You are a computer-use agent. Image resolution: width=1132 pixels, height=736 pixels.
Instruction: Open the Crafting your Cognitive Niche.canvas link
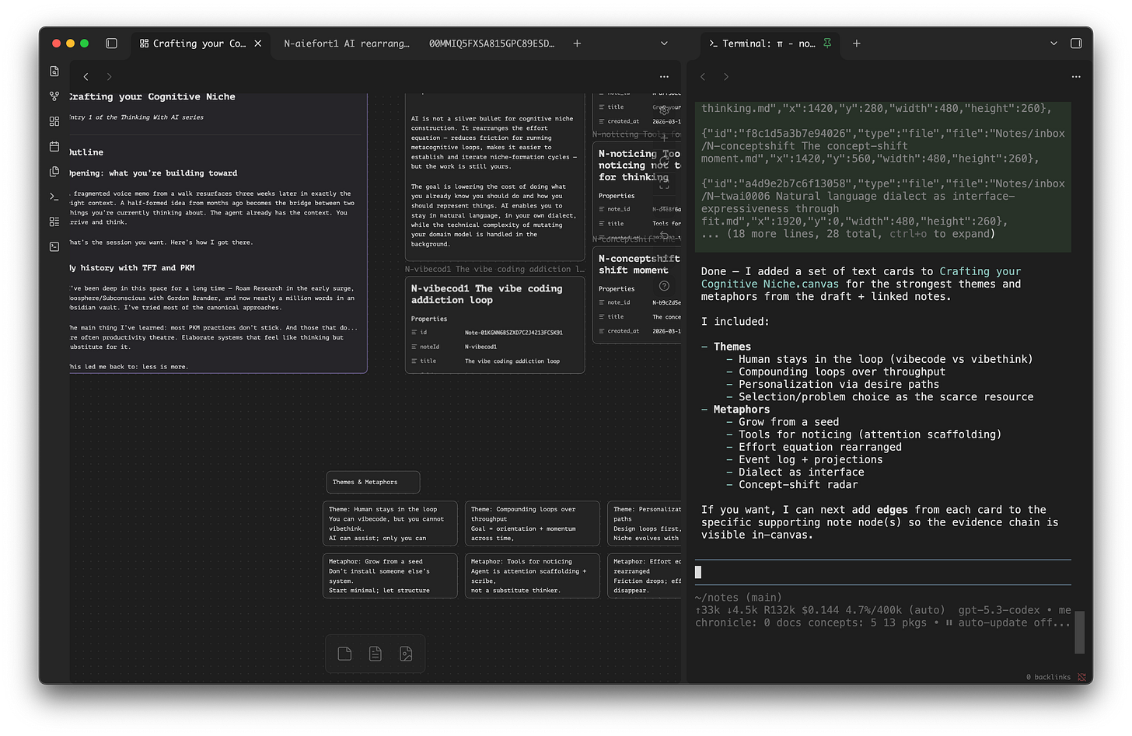point(861,277)
